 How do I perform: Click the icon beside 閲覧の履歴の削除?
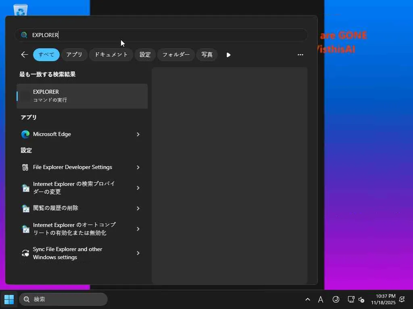coord(25,208)
